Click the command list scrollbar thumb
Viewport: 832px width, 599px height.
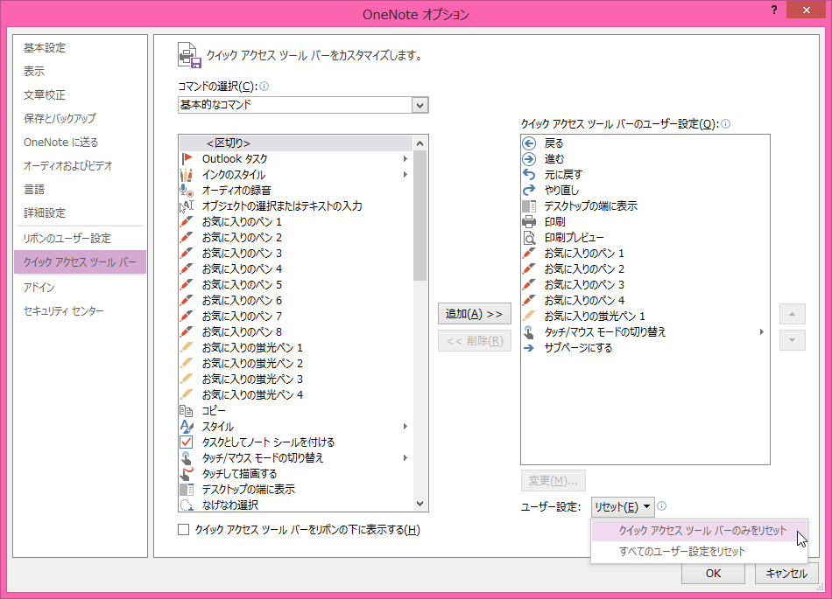tap(420, 216)
